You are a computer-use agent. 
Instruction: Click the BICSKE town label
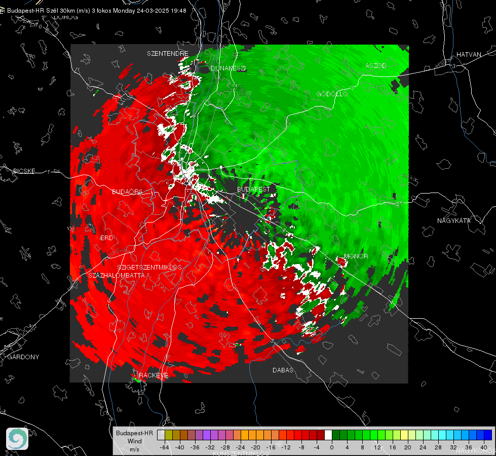[24, 171]
